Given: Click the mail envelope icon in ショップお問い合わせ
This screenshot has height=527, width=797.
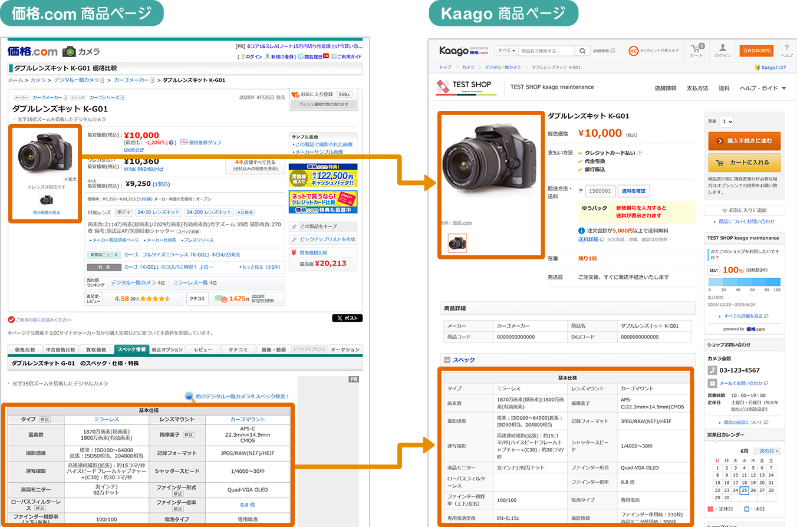Looking at the screenshot, I should (712, 383).
